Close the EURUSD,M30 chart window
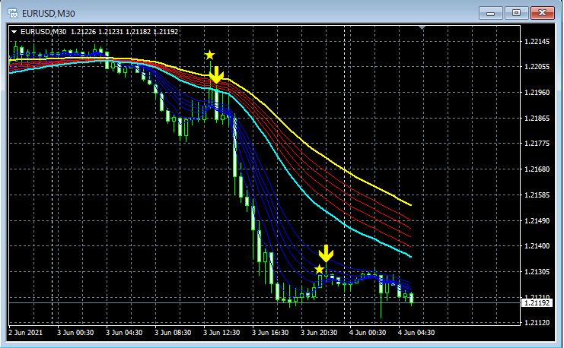 tap(543, 13)
